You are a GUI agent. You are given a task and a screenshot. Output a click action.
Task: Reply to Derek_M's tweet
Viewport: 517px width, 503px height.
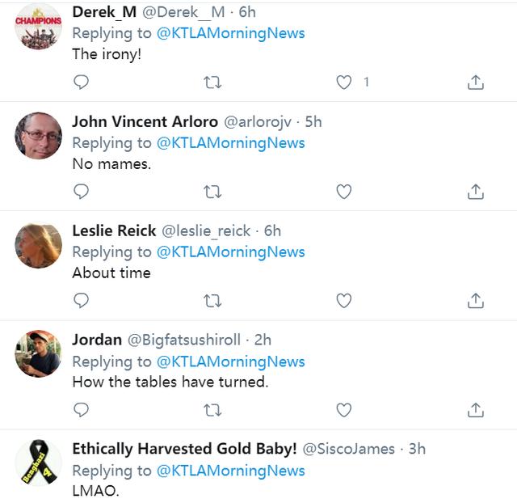pos(81,82)
